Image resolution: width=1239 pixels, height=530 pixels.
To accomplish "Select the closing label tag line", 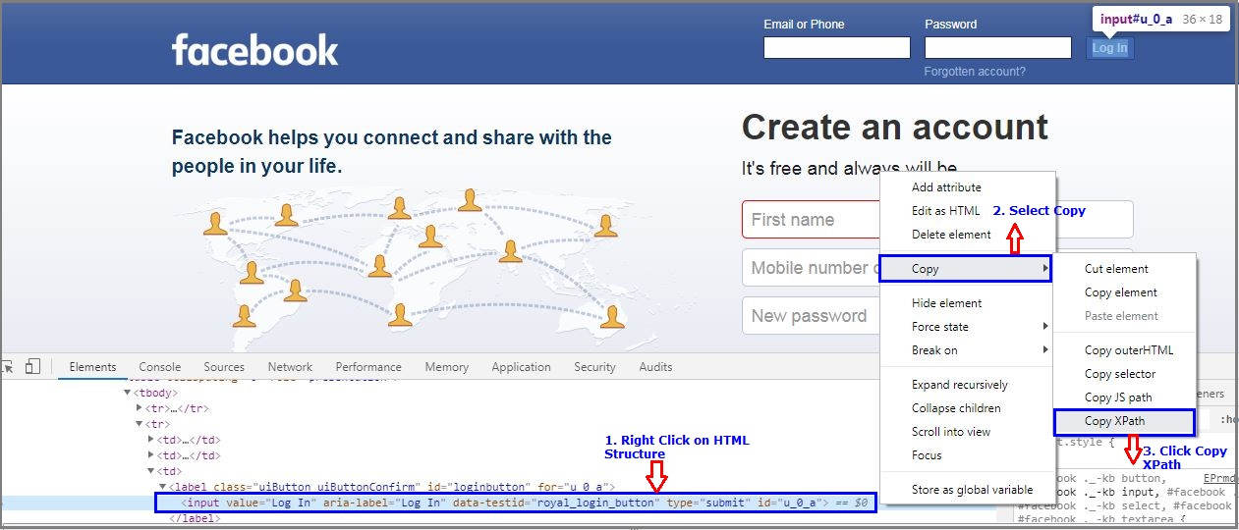I will (x=194, y=518).
